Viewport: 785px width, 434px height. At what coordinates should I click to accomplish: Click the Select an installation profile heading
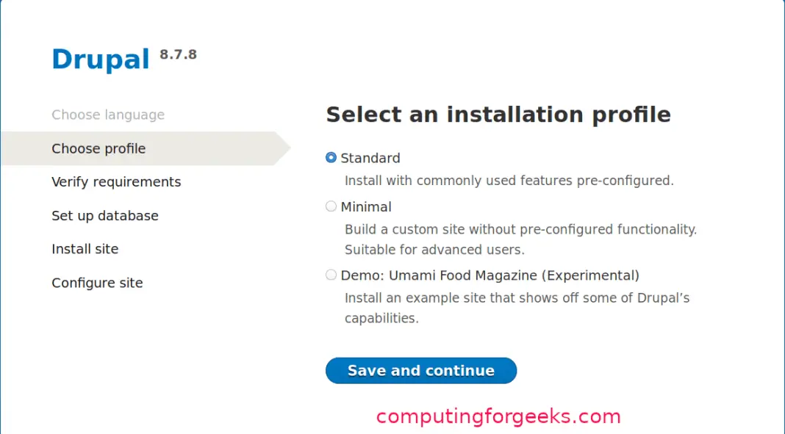(498, 115)
